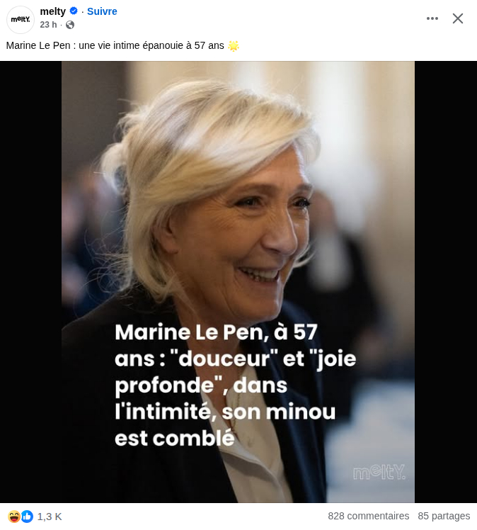Open the 828 commentaires link

pyautogui.click(x=368, y=516)
